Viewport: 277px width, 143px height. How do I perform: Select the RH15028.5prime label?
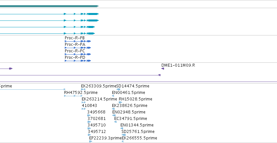click(135, 99)
